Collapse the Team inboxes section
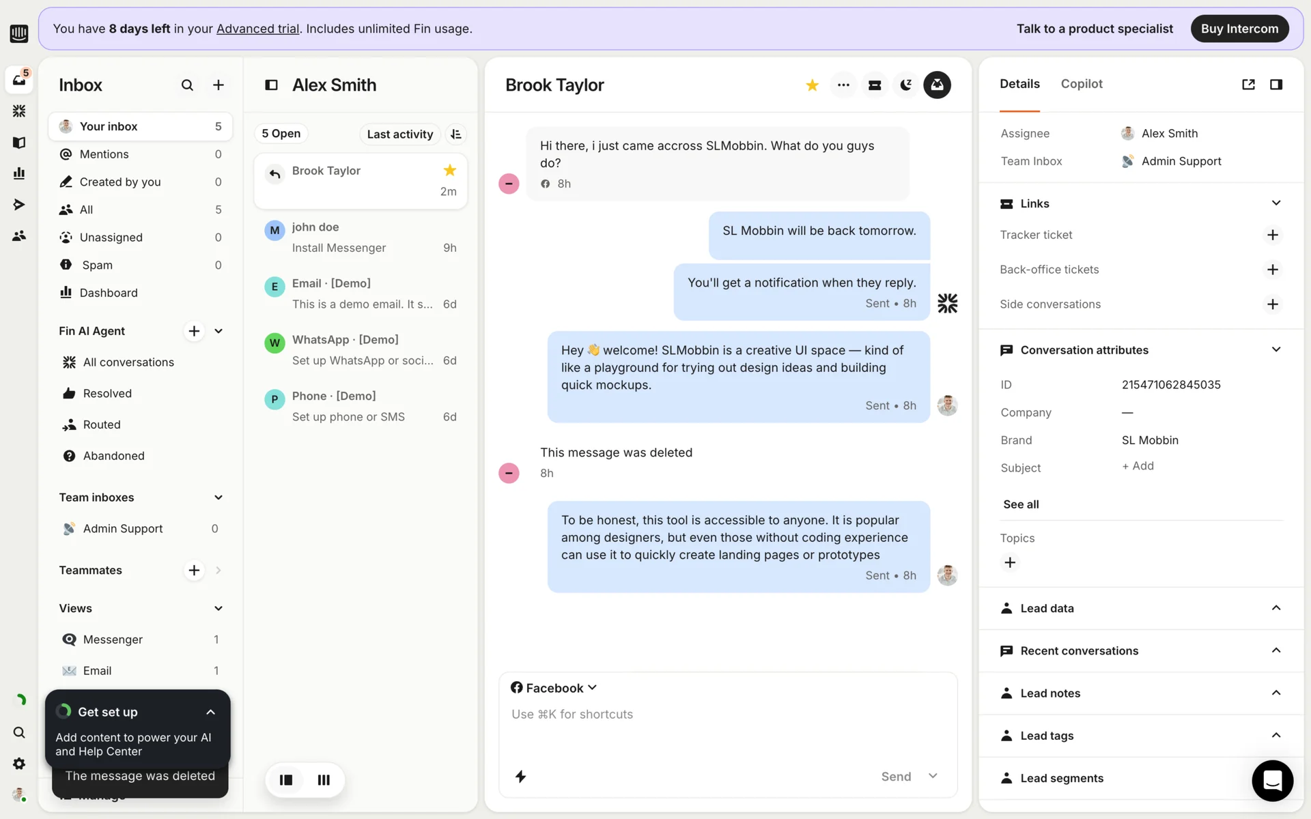Screen dimensions: 1311x819 (218, 498)
